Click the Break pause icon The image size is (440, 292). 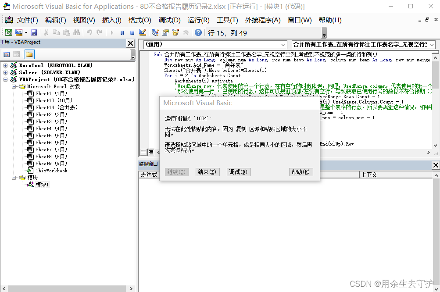(122, 32)
